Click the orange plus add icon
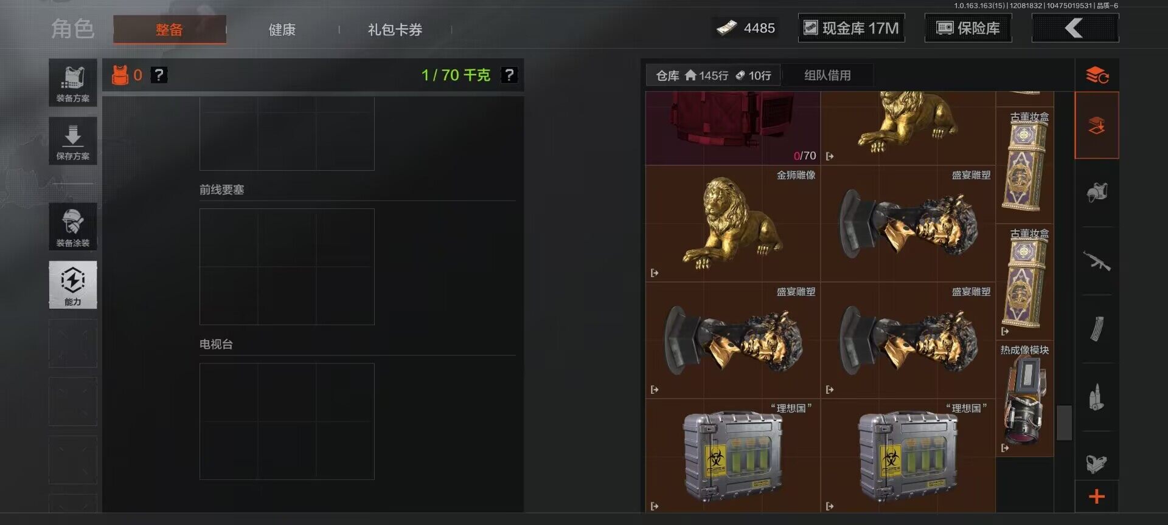 point(1097,496)
